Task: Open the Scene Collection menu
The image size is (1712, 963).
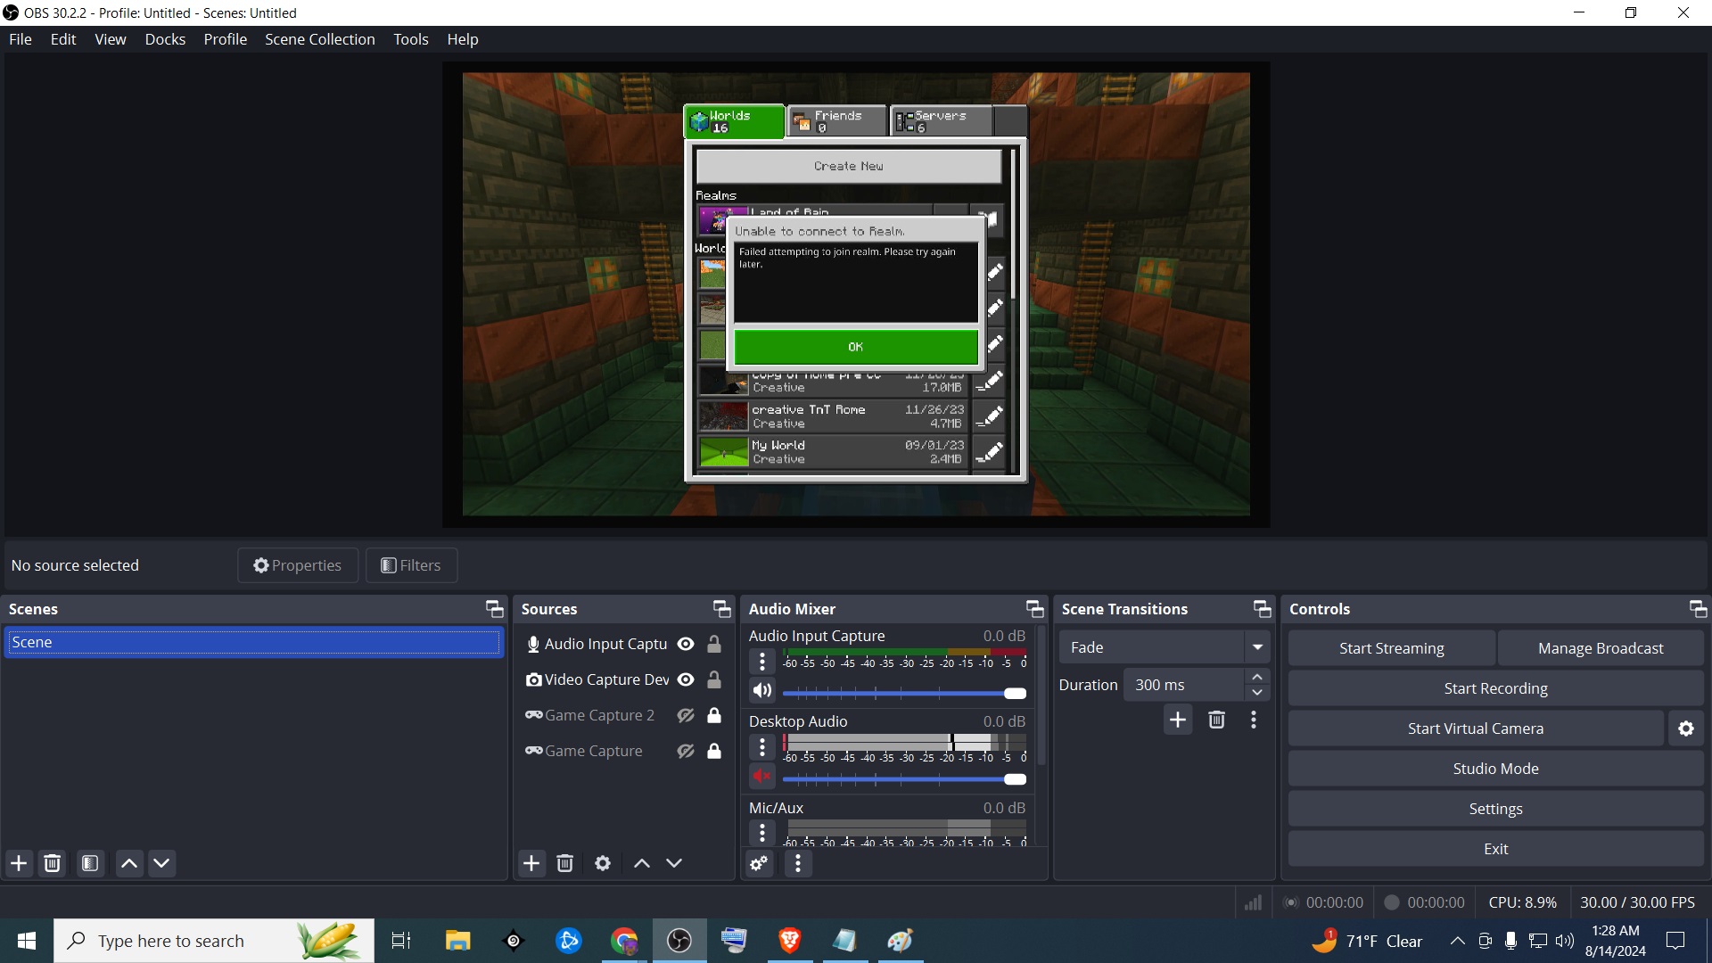Action: [319, 39]
